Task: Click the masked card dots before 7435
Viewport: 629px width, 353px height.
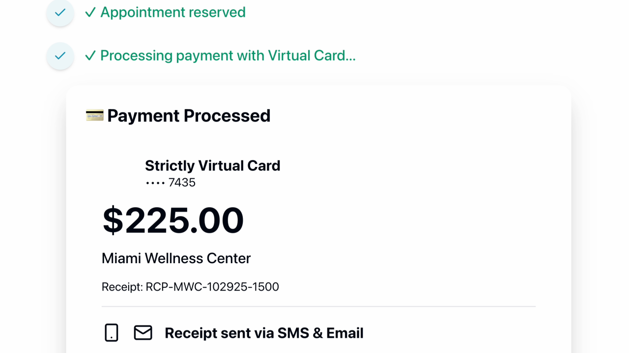Action: tap(155, 183)
